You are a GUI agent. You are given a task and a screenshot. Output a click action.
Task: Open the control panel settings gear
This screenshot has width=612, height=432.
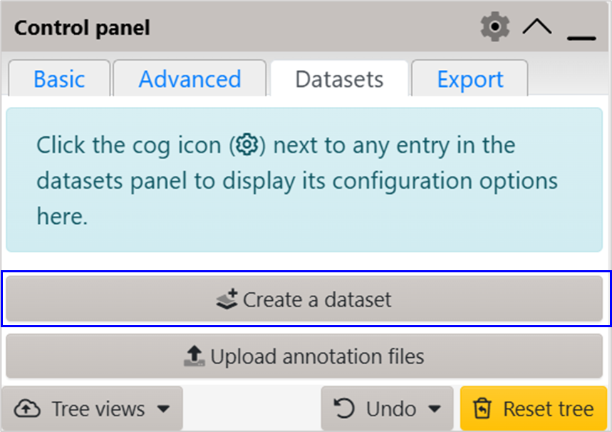(x=495, y=26)
